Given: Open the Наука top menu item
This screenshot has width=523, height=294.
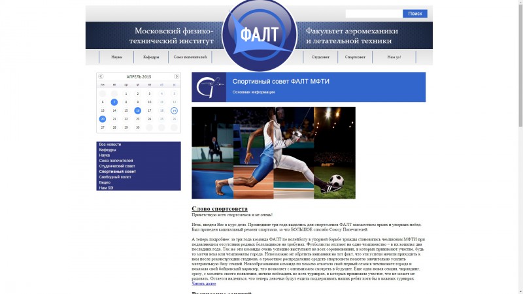Looking at the screenshot, I should point(116,57).
